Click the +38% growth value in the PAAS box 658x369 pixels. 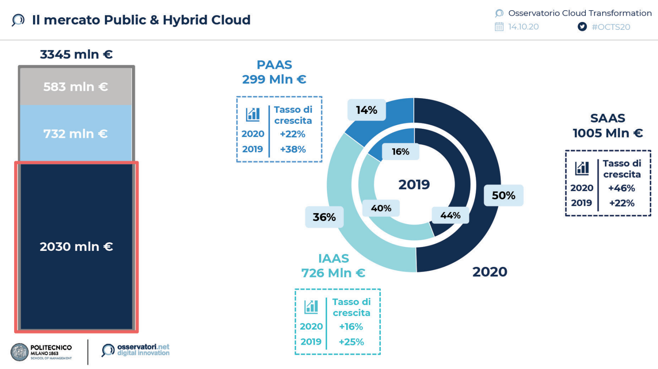pos(293,150)
